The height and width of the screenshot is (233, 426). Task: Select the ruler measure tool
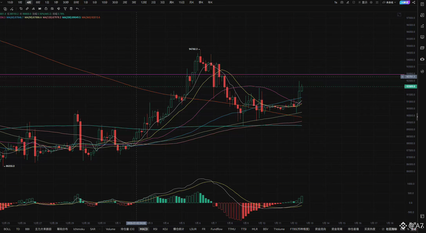[x=27, y=9]
